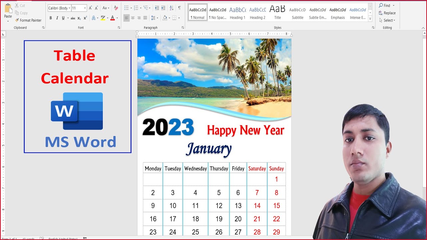The width and height of the screenshot is (427, 240).
Task: Apply the Intense Emphasis style
Action: pos(358,13)
